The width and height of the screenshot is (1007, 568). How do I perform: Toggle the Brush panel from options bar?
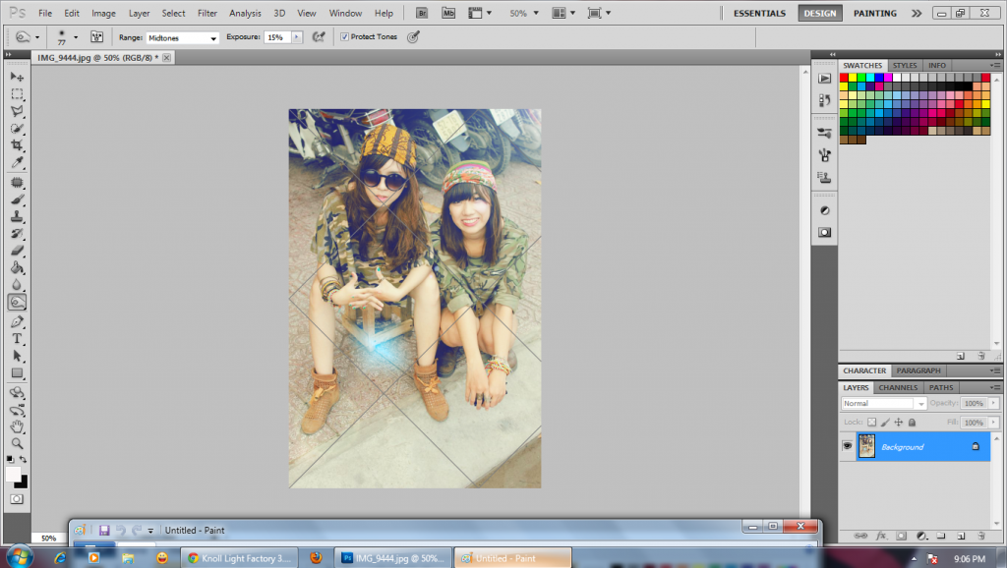pyautogui.click(x=97, y=37)
